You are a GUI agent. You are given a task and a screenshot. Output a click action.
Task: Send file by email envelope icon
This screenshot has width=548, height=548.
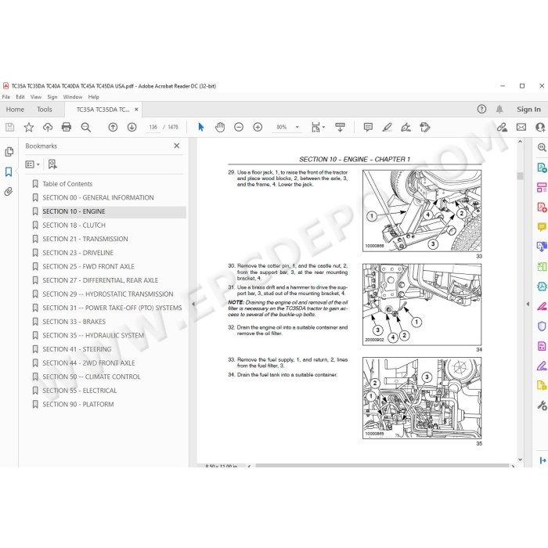click(521, 127)
